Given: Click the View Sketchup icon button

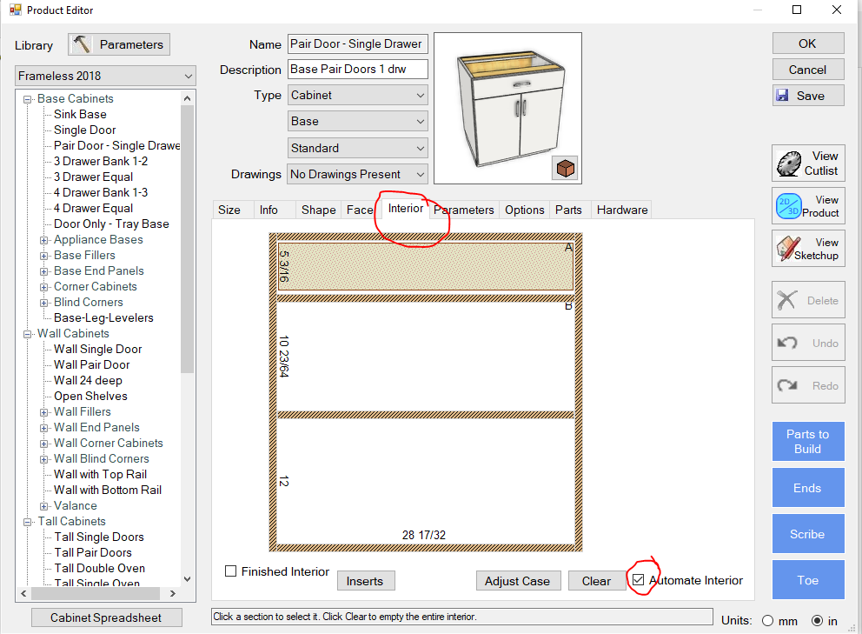Looking at the screenshot, I should pos(788,249).
